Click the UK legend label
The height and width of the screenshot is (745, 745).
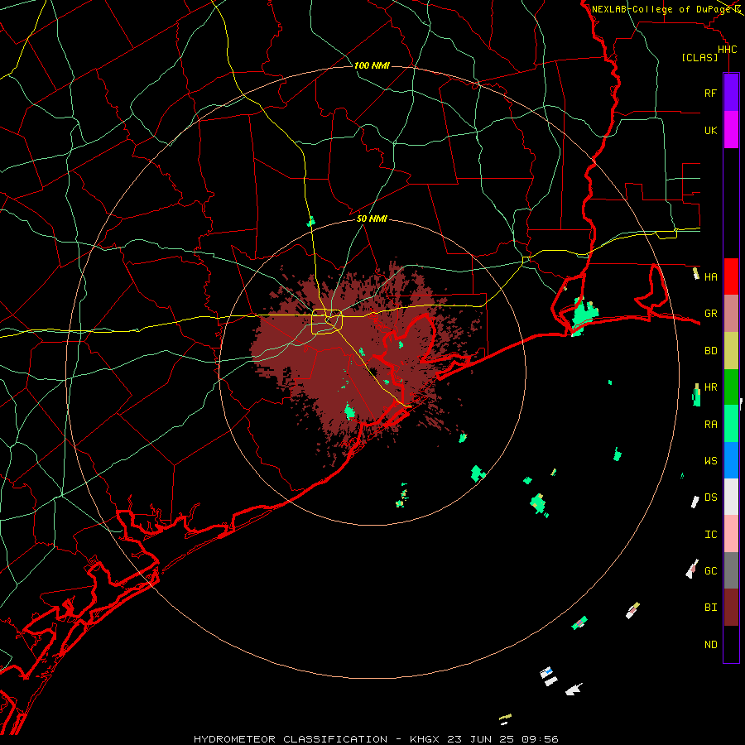pyautogui.click(x=710, y=130)
